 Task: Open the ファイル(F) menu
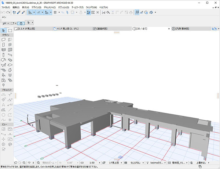pyautogui.click(x=5, y=7)
